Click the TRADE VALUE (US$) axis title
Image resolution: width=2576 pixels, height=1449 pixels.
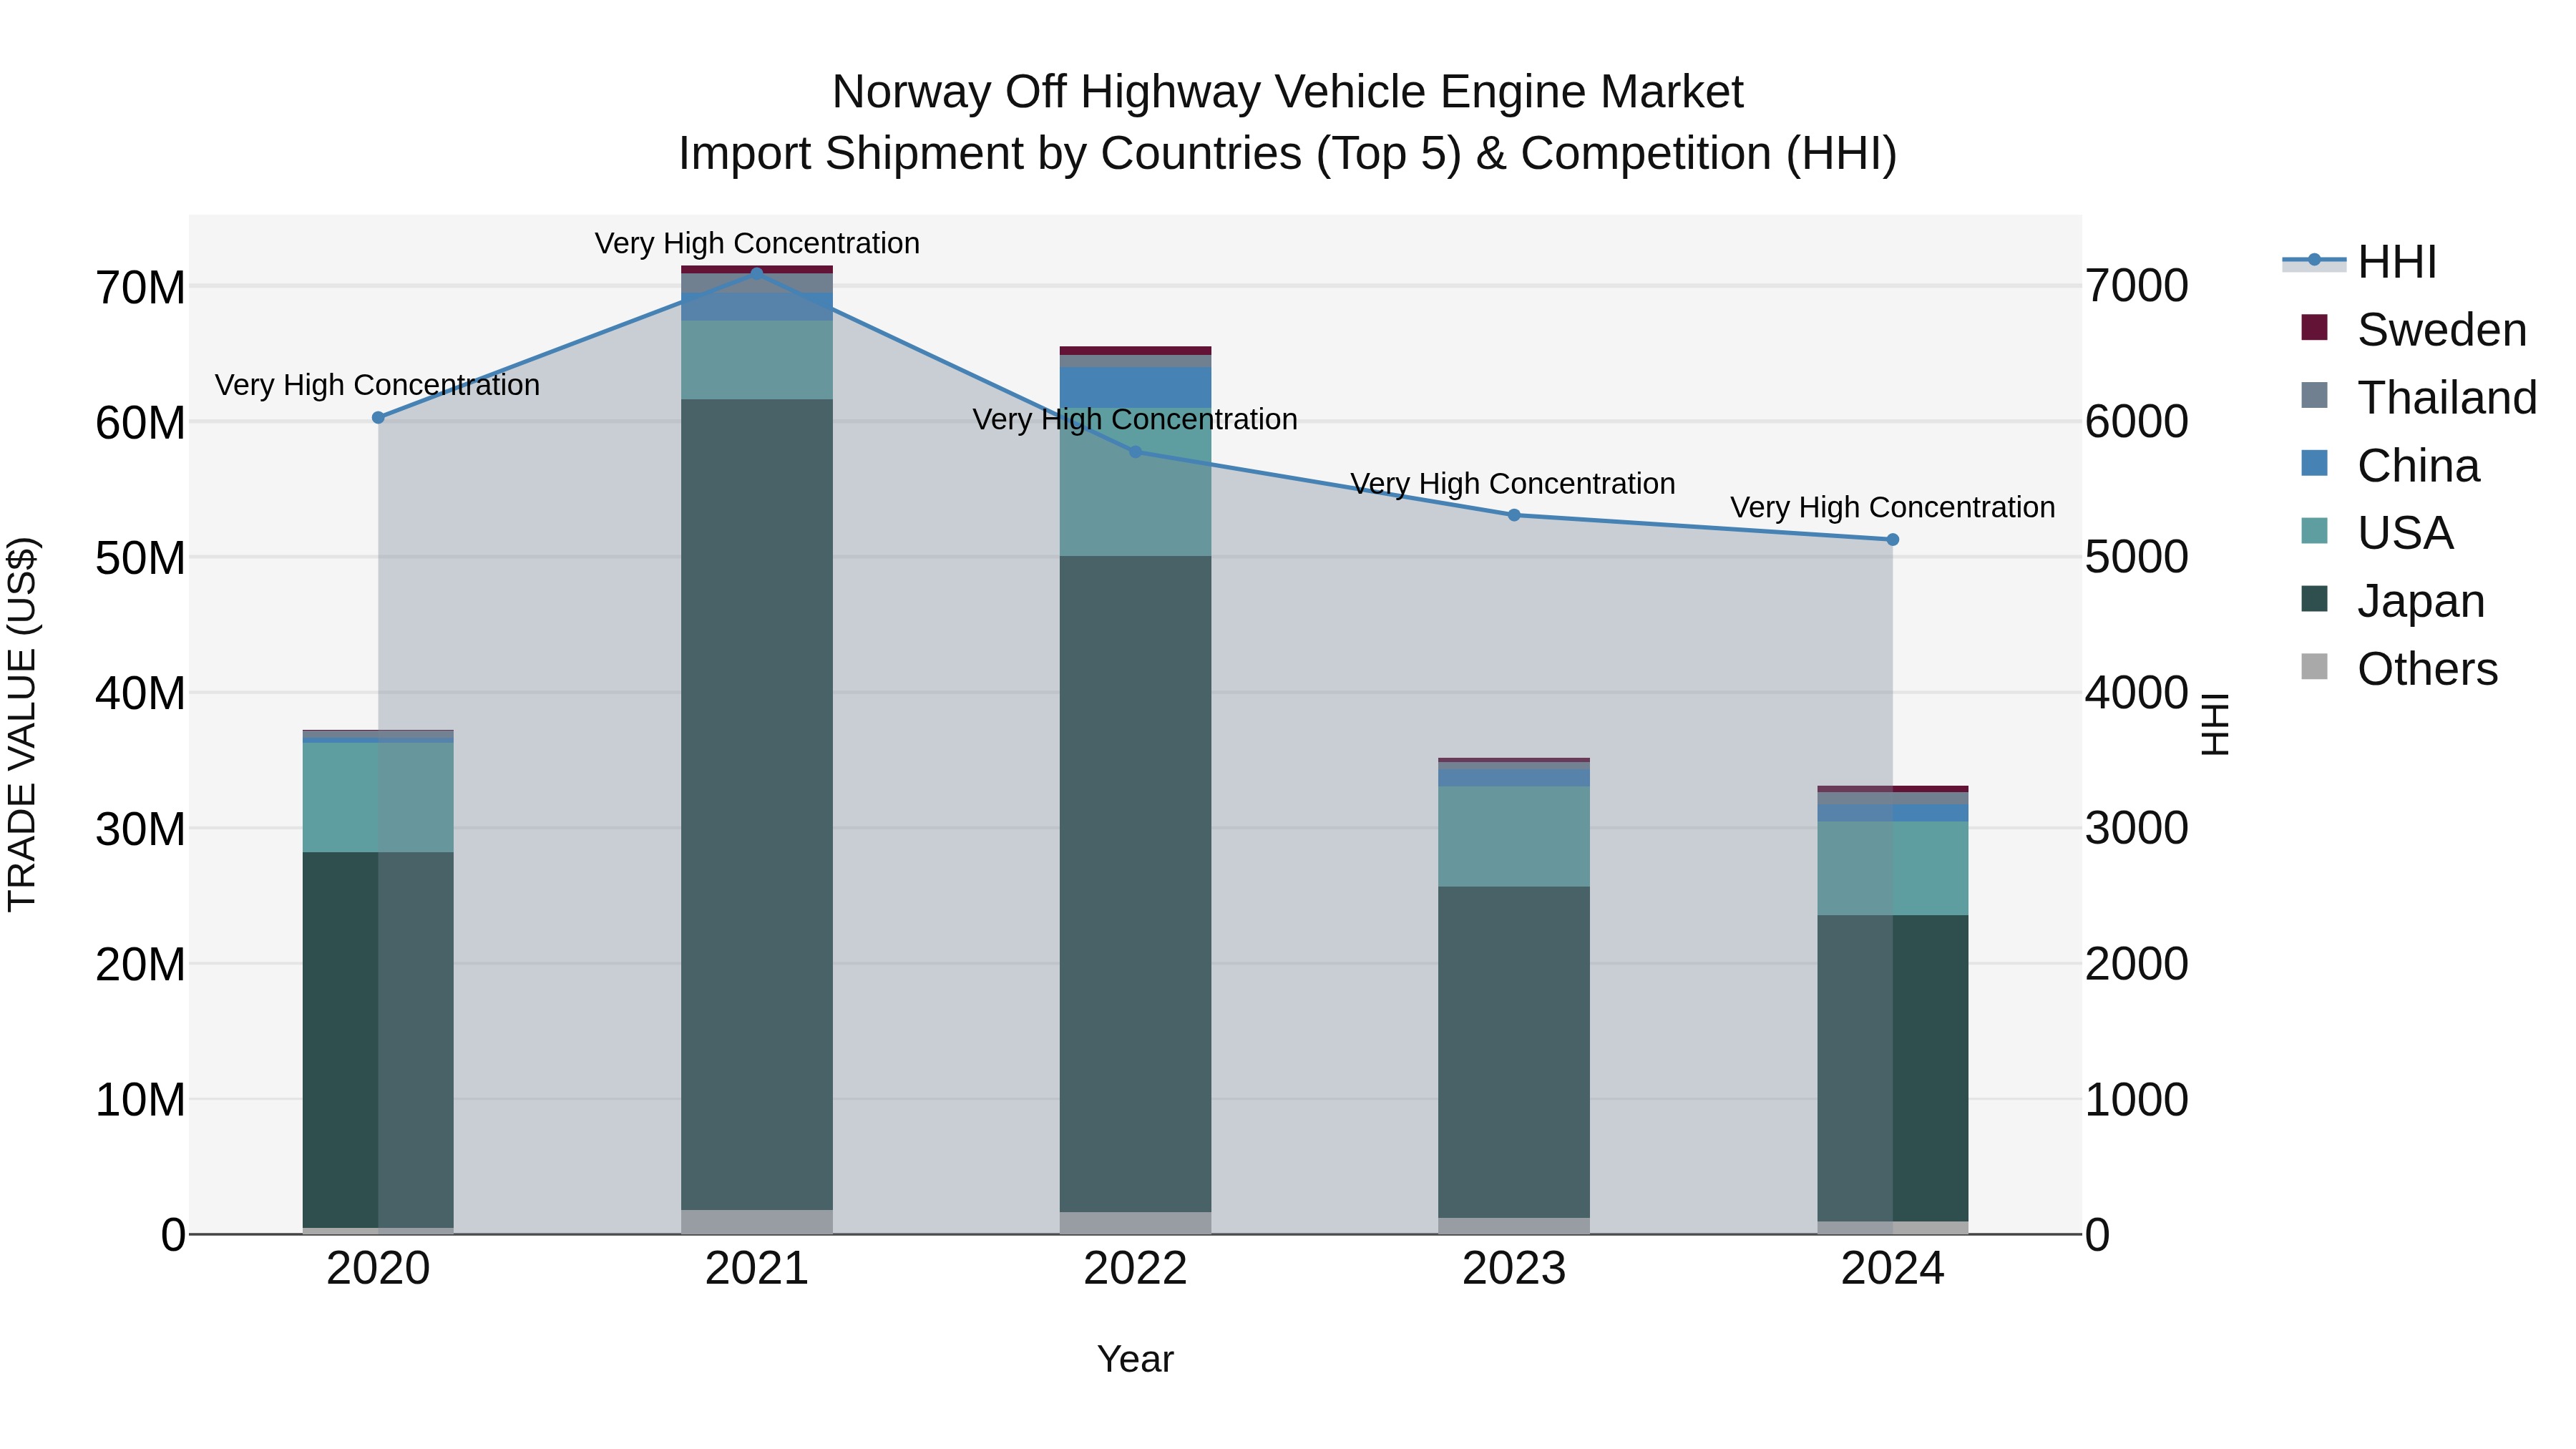point(23,724)
